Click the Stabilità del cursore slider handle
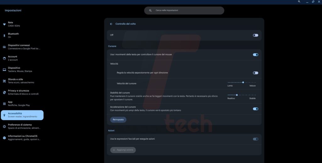 click(x=237, y=95)
